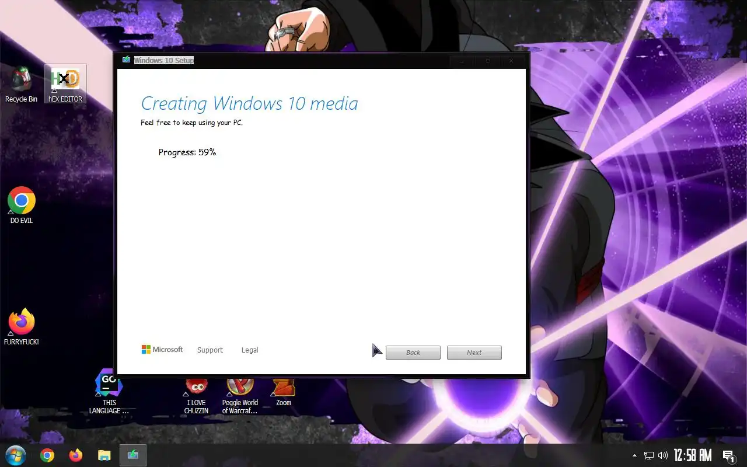Click "Feel free to keep using your PC."

tap(191, 123)
